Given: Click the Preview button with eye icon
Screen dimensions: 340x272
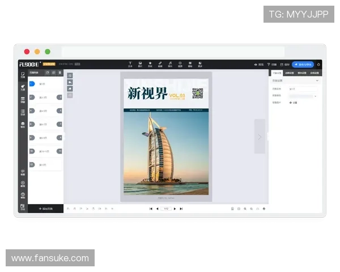Looking at the screenshot, I should [259, 65].
